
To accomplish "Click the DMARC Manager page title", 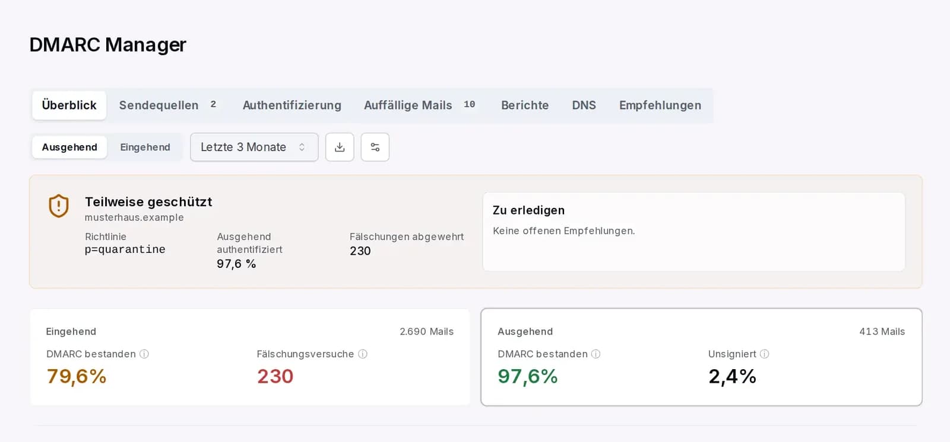I will (x=108, y=44).
